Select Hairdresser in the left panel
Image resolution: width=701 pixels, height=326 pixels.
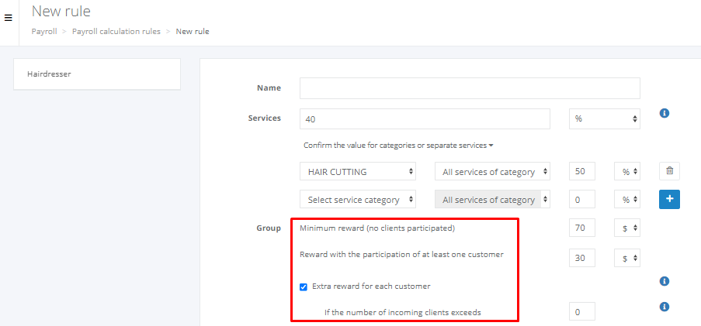[x=97, y=74]
